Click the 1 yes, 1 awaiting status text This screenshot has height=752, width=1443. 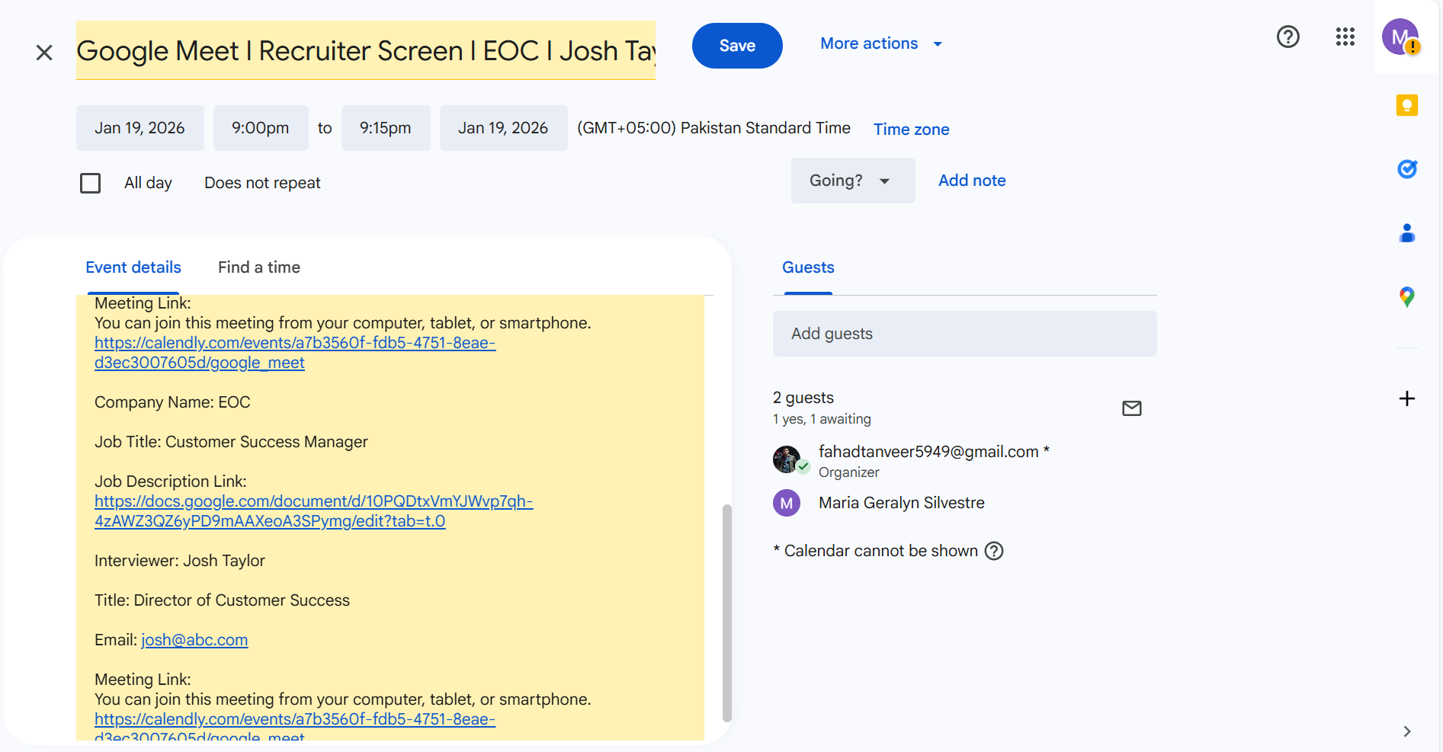pyautogui.click(x=822, y=419)
